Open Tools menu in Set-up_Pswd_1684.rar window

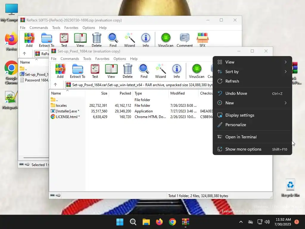coord(87,59)
